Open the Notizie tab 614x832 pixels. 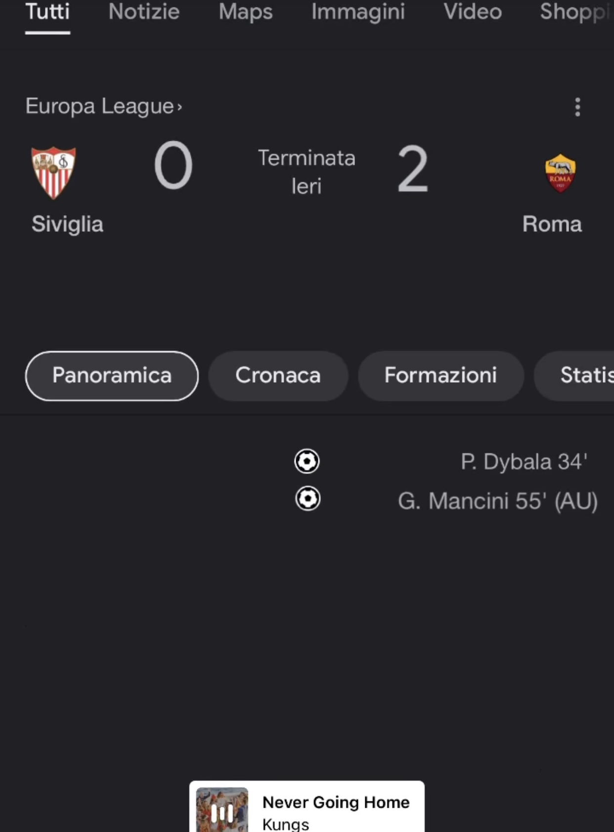[144, 12]
